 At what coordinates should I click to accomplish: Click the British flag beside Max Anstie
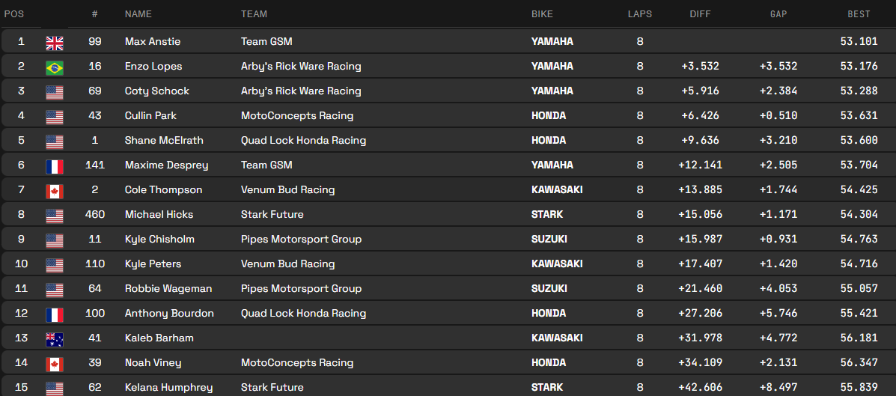[x=55, y=43]
